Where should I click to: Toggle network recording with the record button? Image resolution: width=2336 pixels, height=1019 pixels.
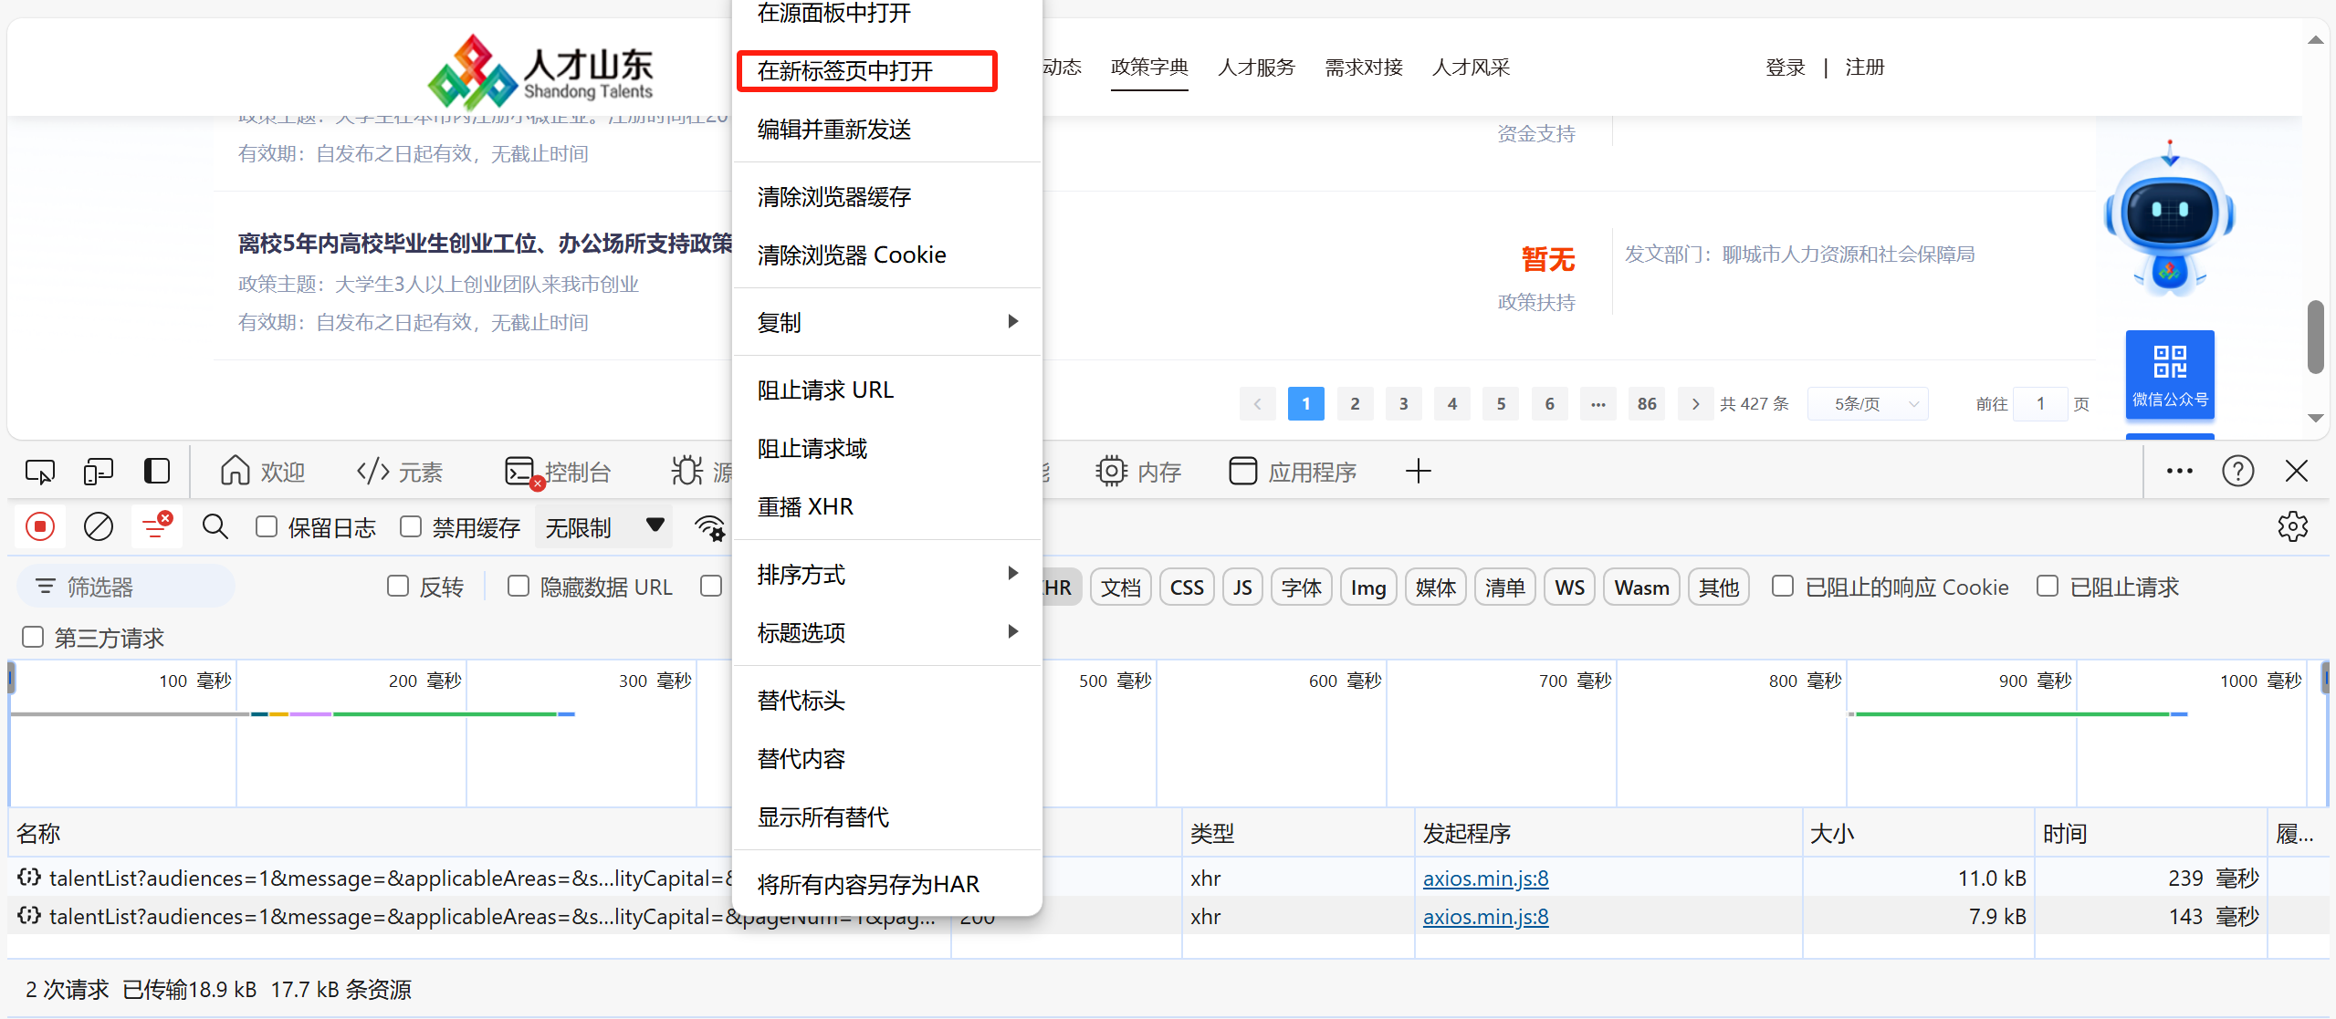pos(39,526)
